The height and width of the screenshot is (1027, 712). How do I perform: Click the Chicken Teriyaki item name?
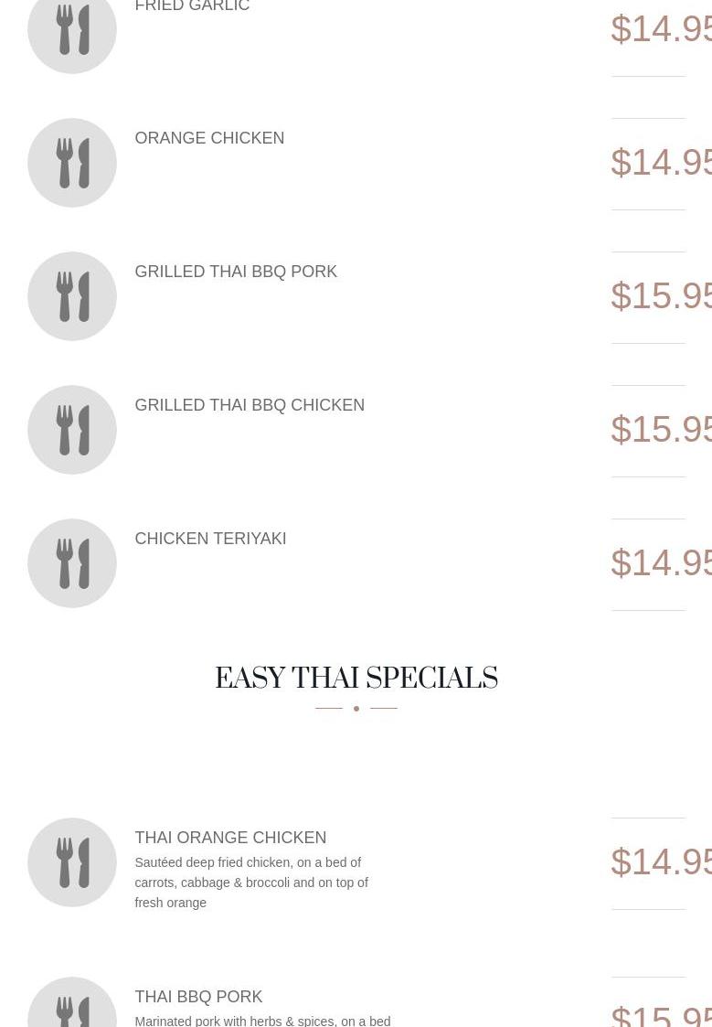pos(210,539)
